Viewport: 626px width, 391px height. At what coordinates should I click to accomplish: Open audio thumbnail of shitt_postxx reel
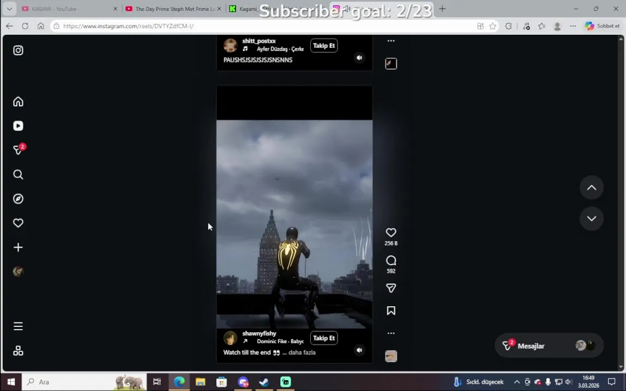pos(391,64)
